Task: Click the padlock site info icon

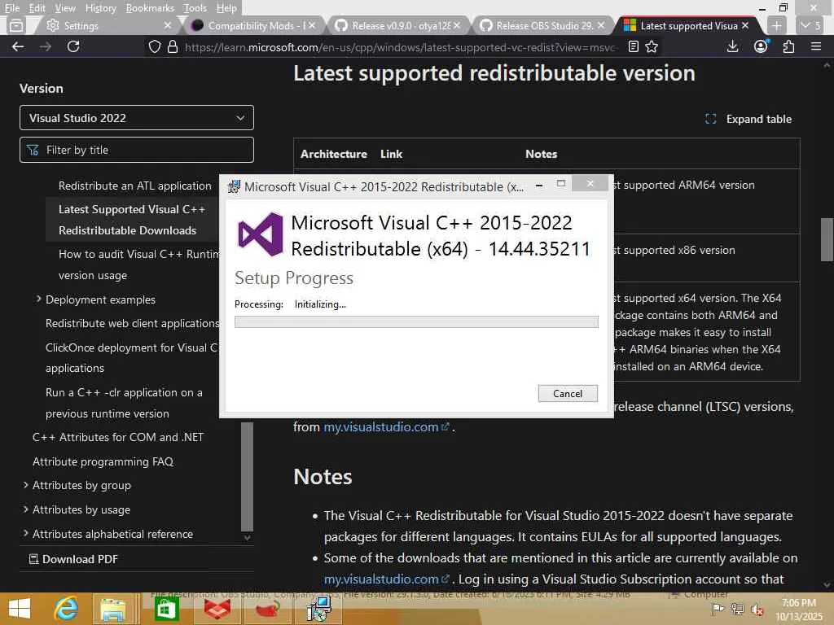Action: click(x=173, y=46)
